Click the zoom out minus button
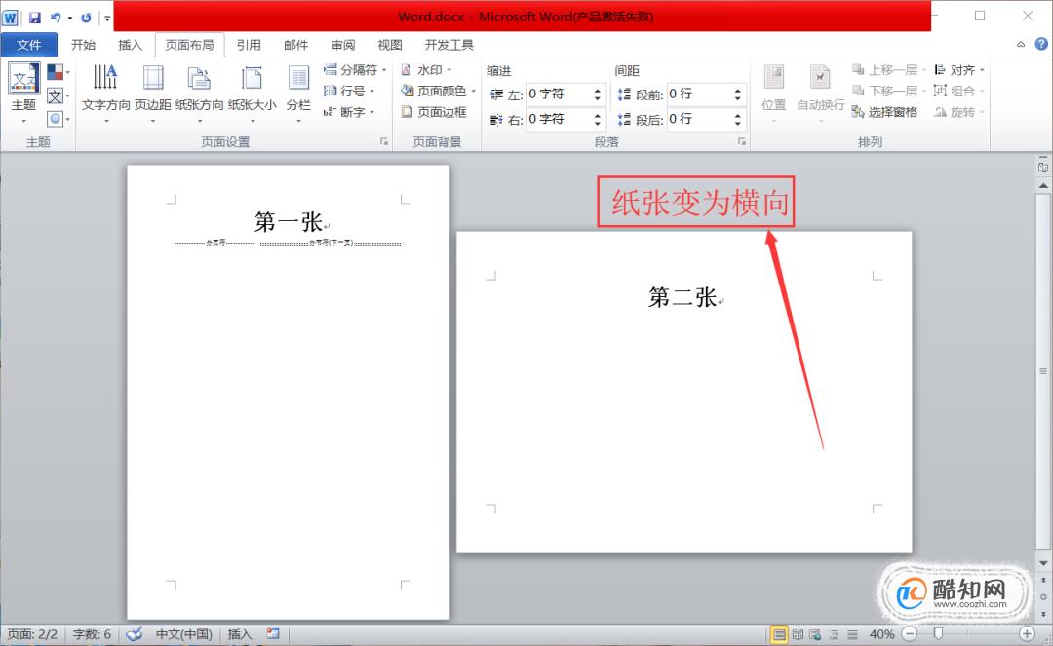Image resolution: width=1053 pixels, height=646 pixels. pyautogui.click(x=910, y=634)
